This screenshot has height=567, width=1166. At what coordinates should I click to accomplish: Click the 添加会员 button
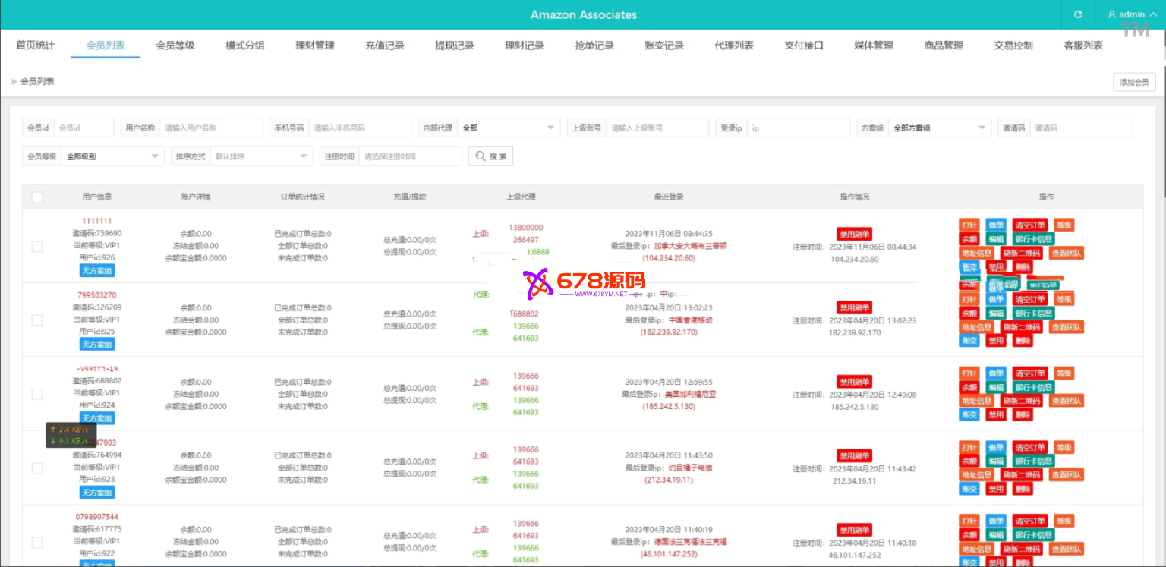[1134, 82]
